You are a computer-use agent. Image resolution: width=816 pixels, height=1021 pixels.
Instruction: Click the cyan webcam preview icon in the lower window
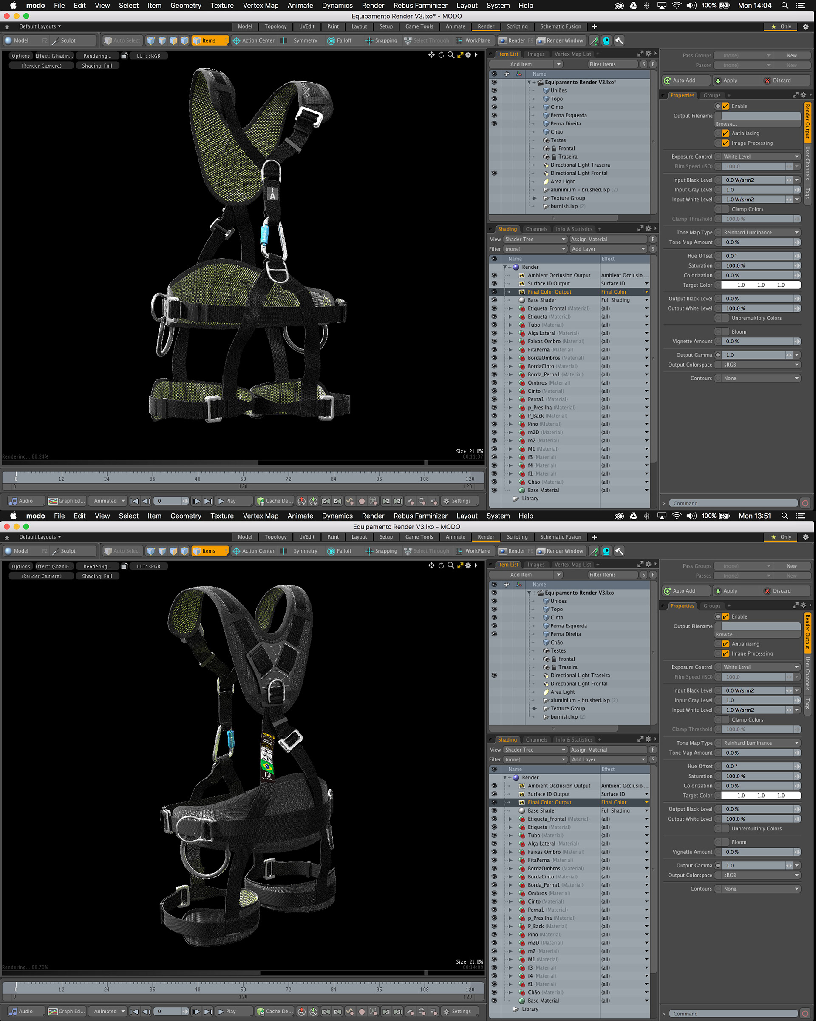tap(606, 551)
